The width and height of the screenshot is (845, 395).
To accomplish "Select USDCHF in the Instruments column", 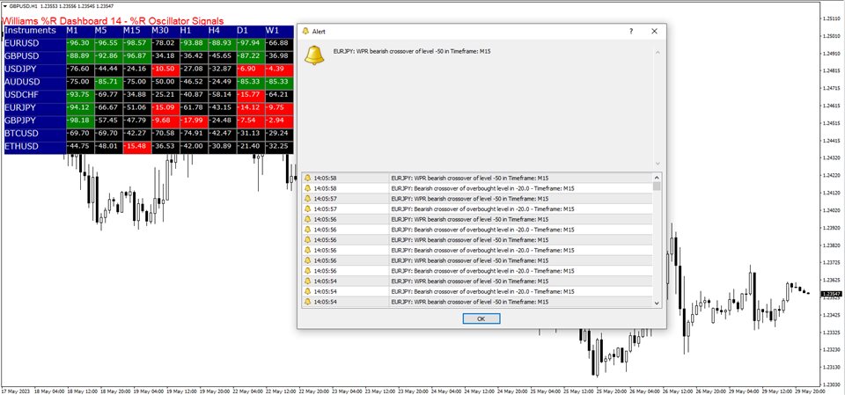I will 21,95.
